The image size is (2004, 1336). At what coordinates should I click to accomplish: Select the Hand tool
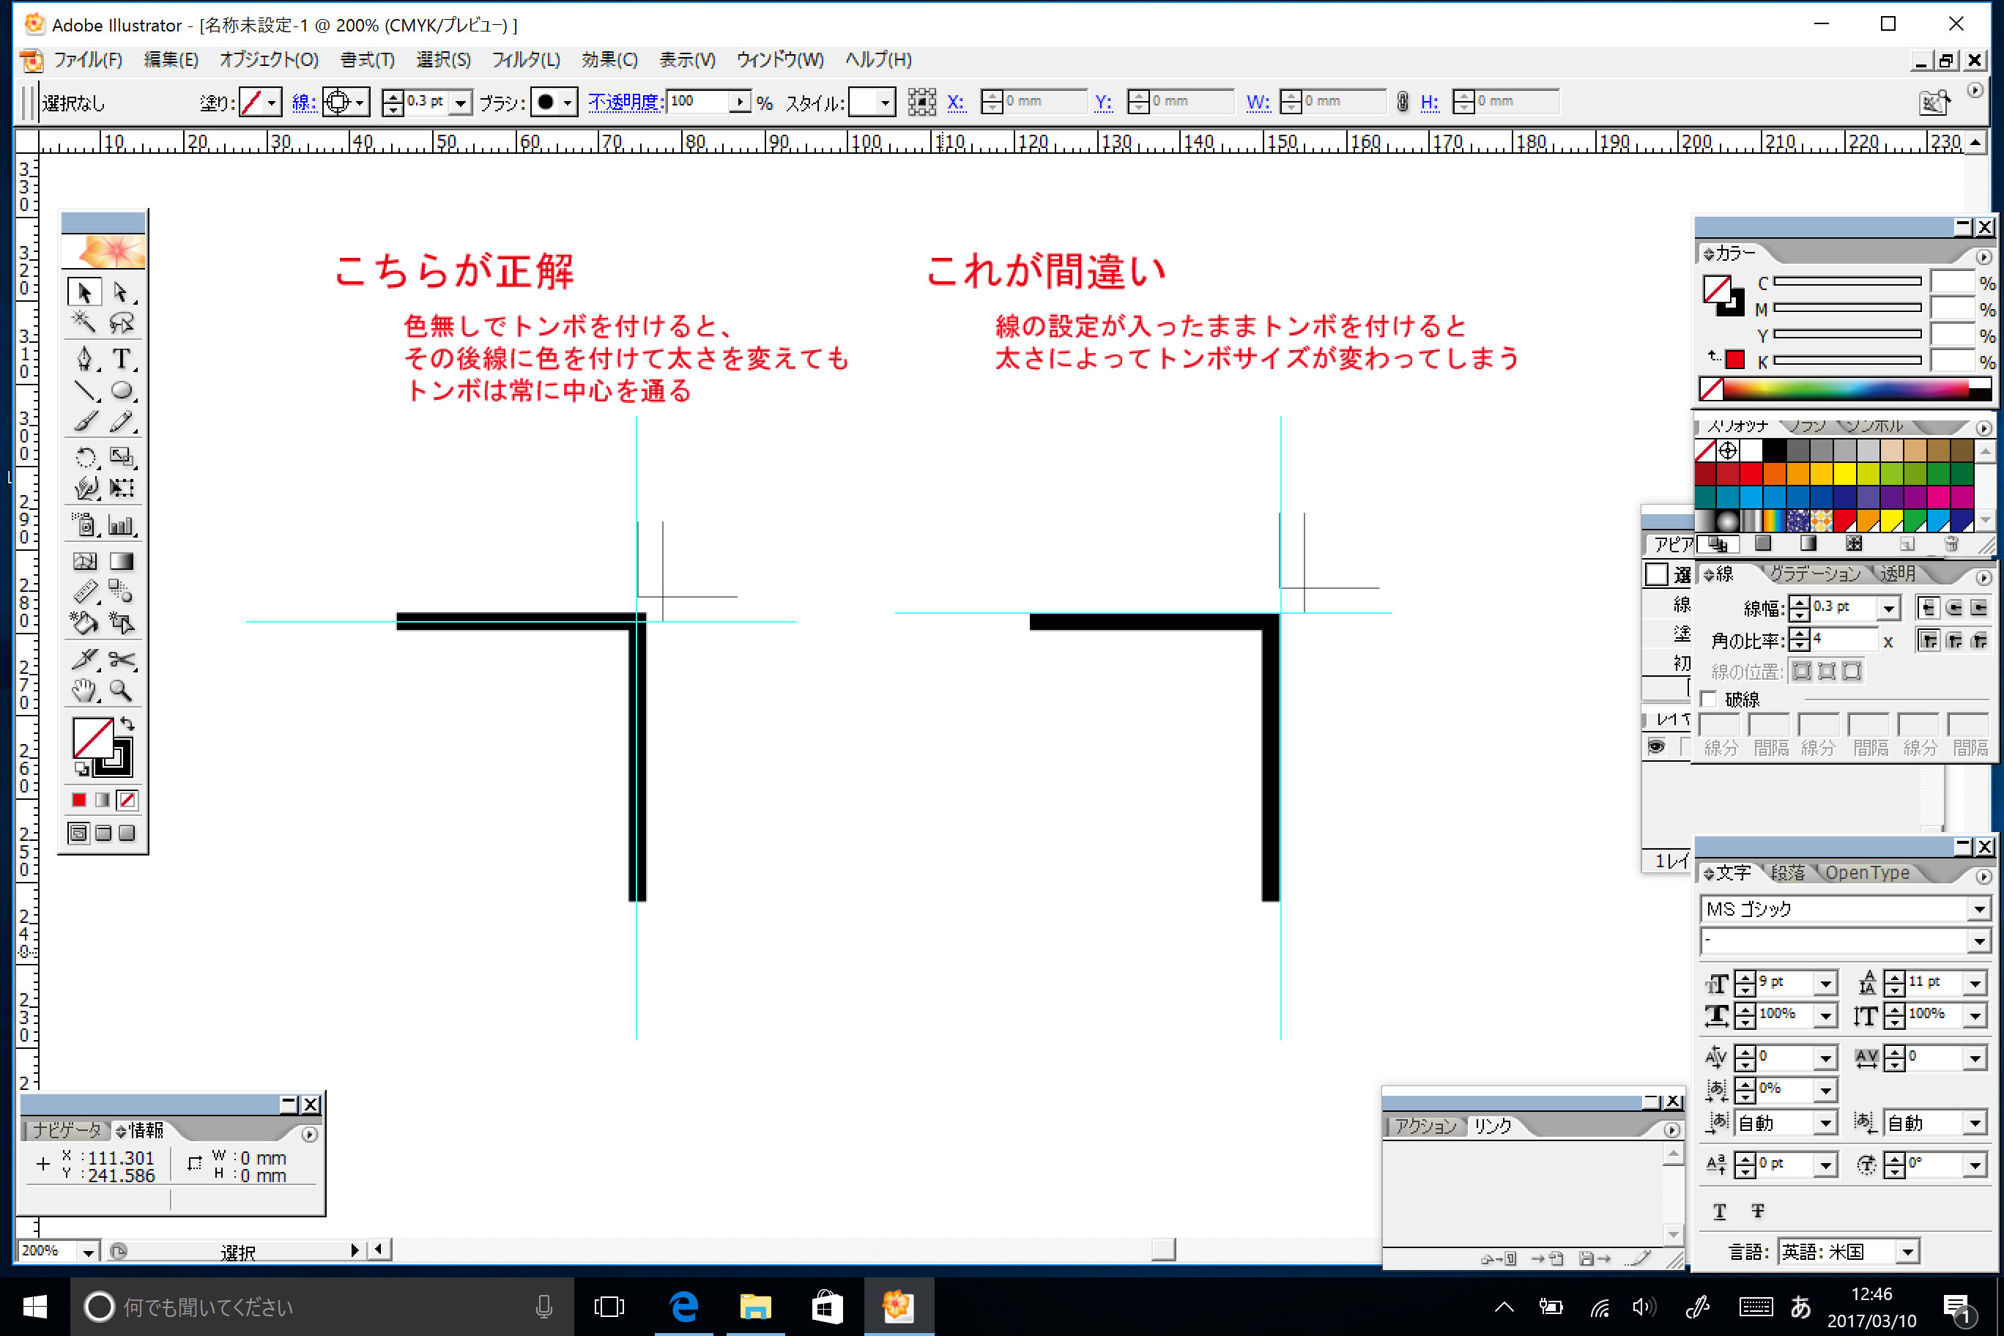(84, 691)
